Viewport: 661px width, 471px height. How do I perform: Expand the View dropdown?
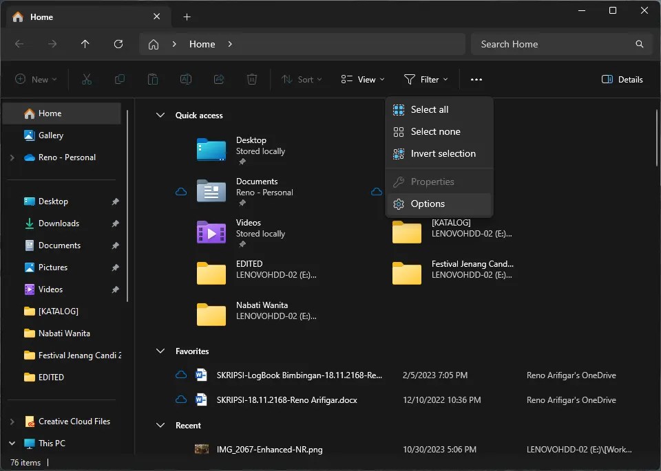point(362,79)
